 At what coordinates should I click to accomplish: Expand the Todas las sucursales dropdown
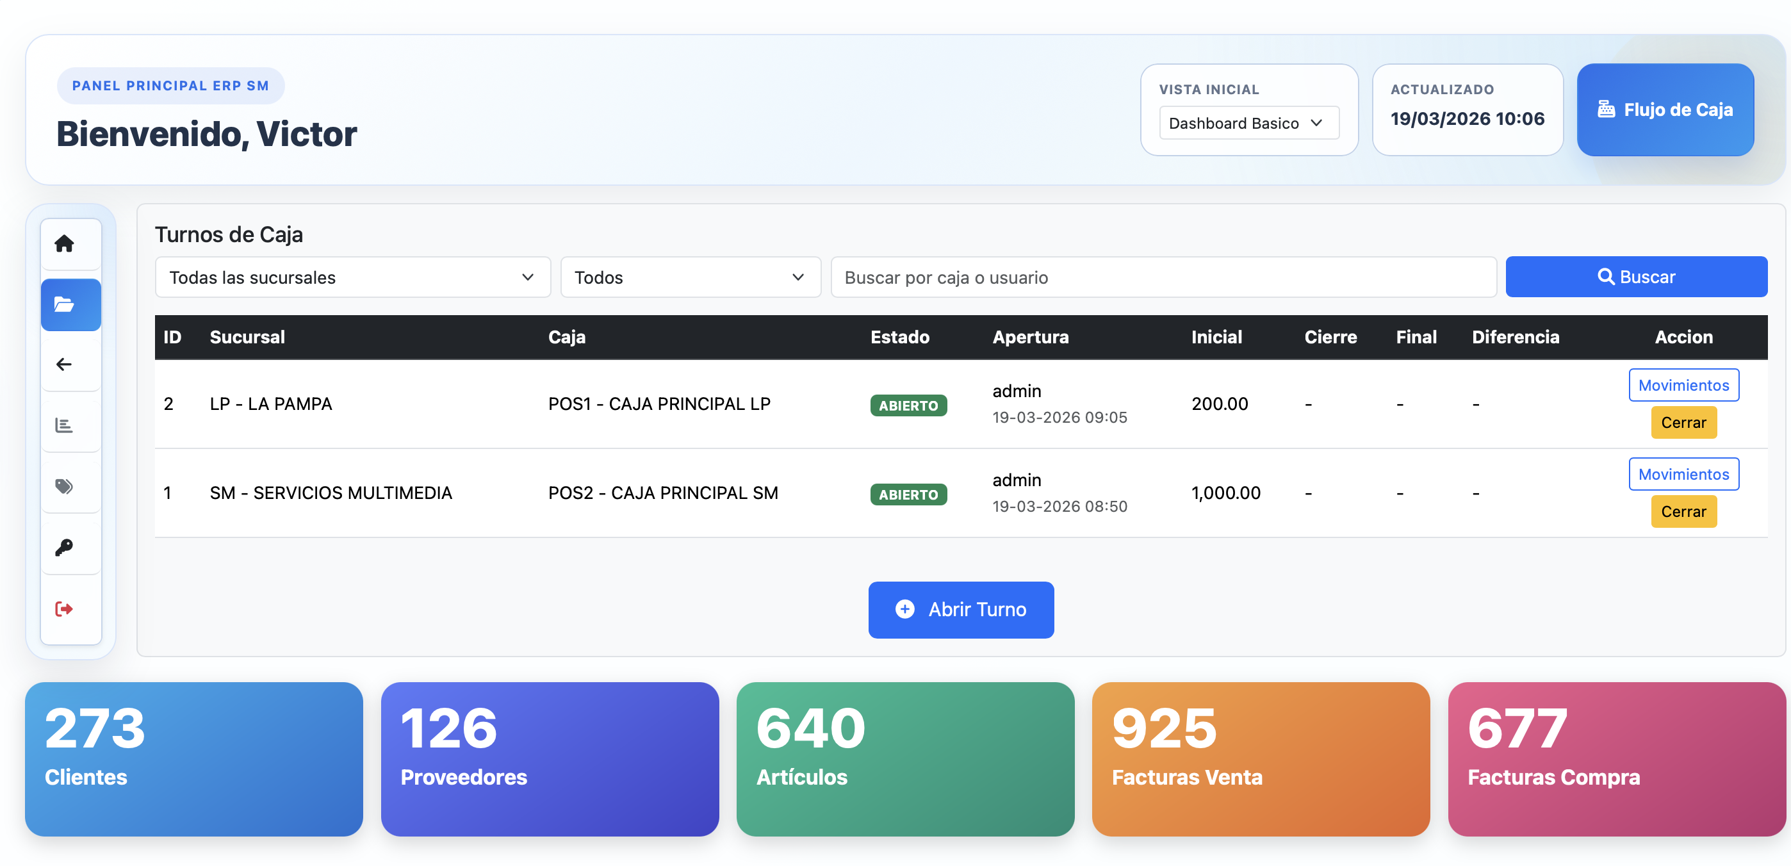(352, 277)
